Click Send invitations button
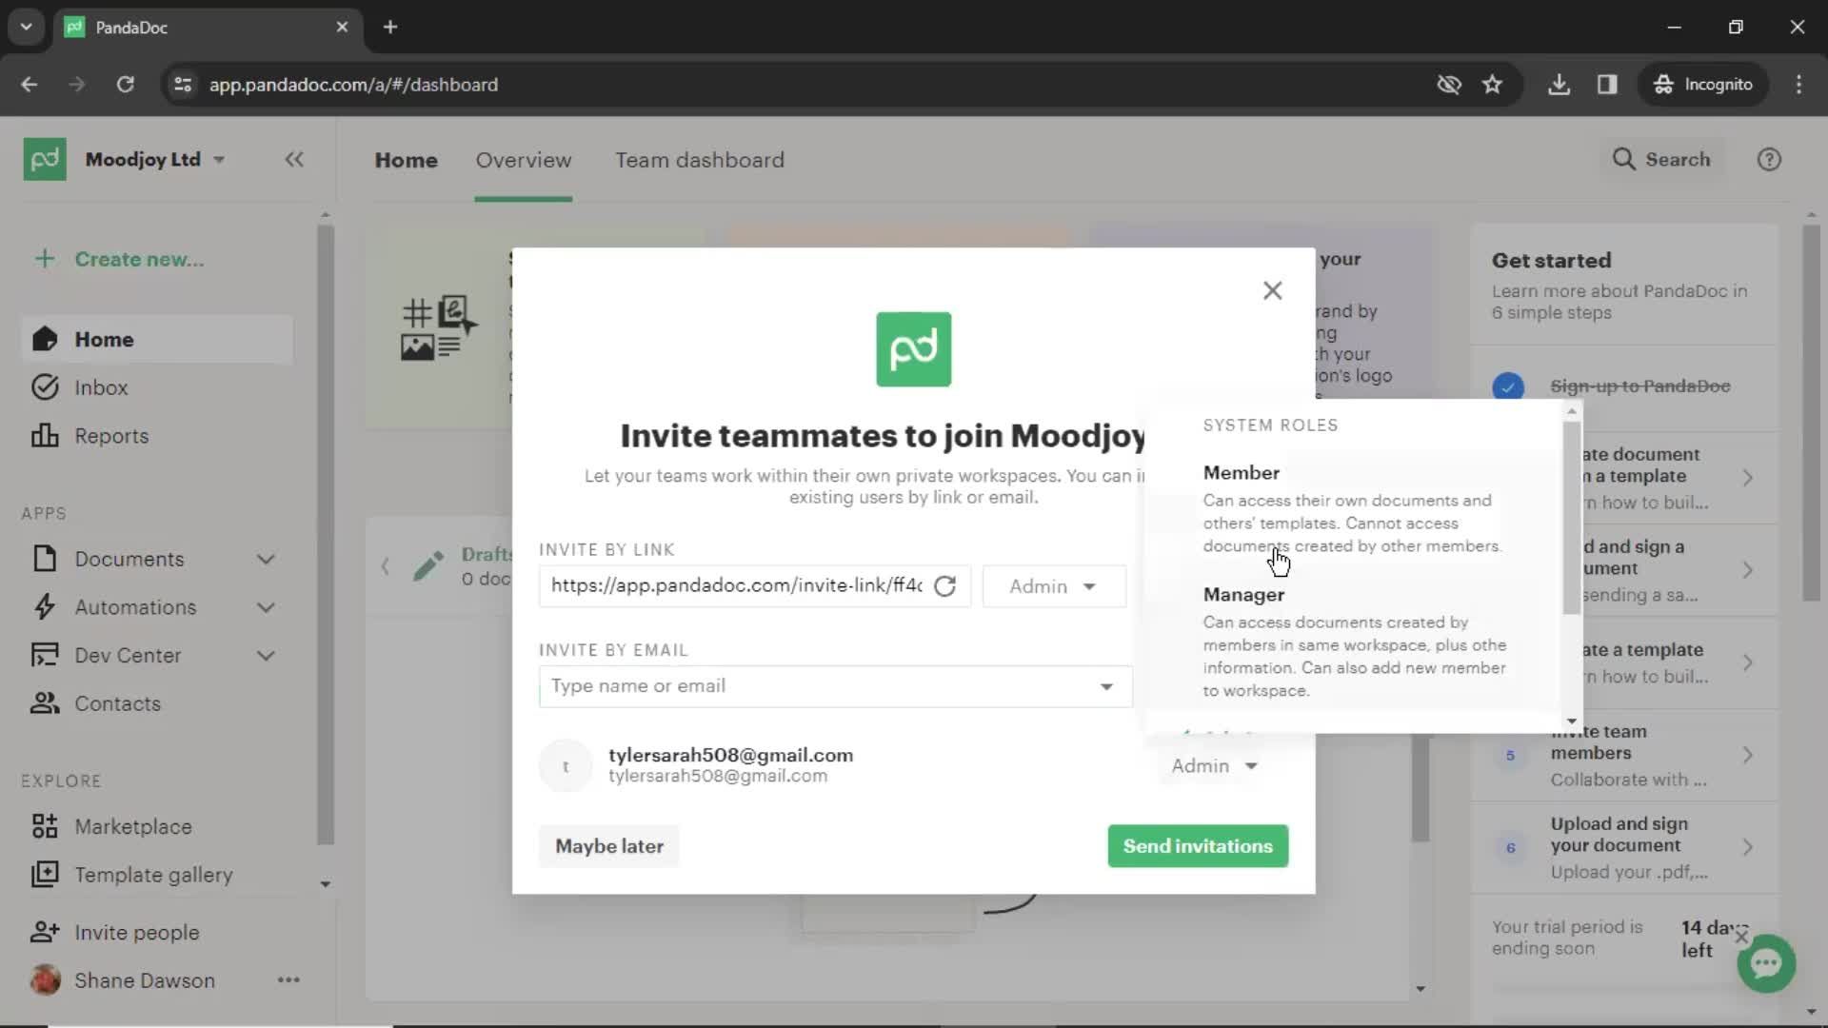Screen dimensions: 1828x1028 click(x=1199, y=846)
